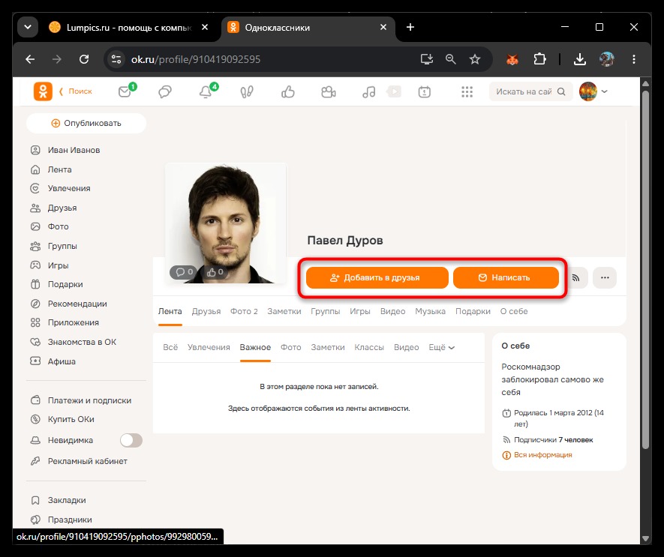Open the video camera icon in header
This screenshot has height=557, width=664.
point(328,91)
